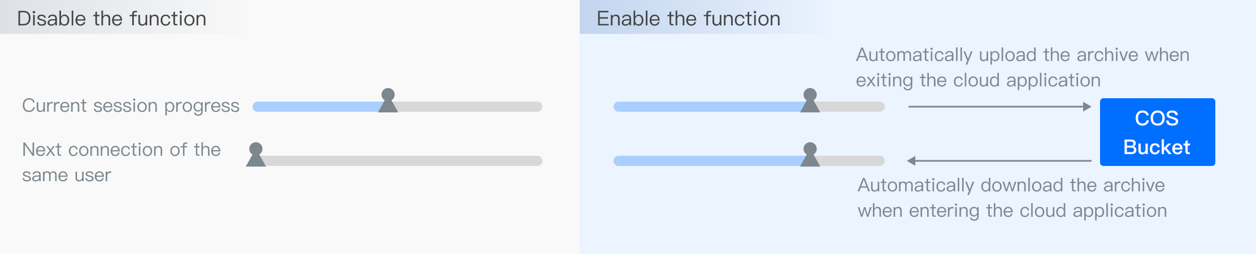Screen dimensions: 1256x254
Task: Click the upload arrow pointing to COS Bucket
Action: click(999, 107)
